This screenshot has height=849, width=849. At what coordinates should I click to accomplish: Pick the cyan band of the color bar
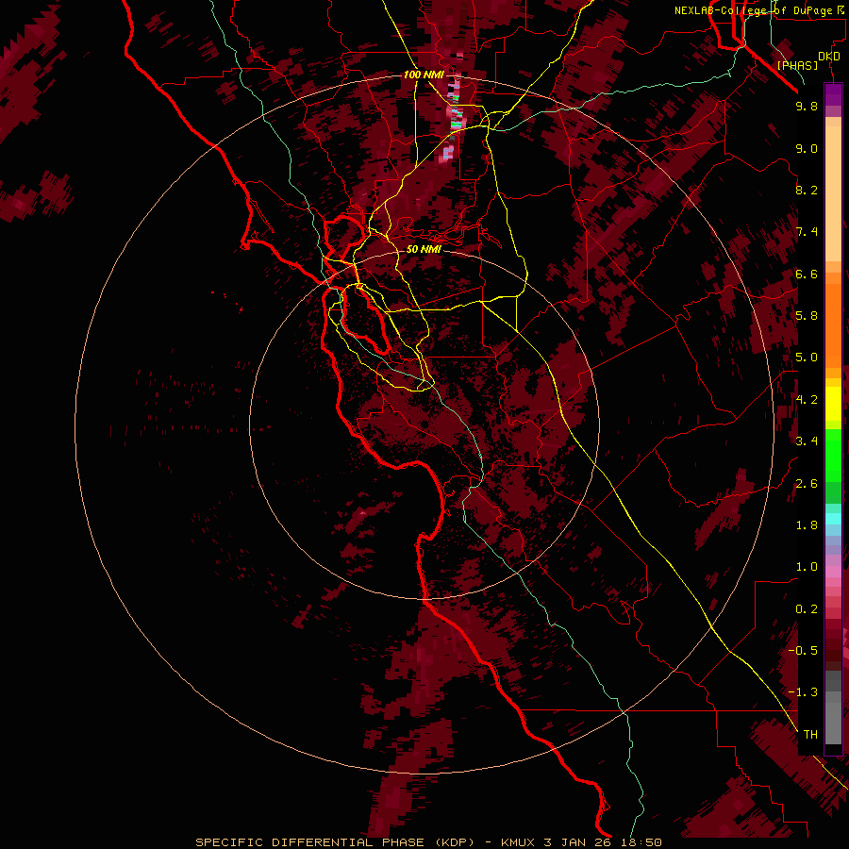(833, 518)
